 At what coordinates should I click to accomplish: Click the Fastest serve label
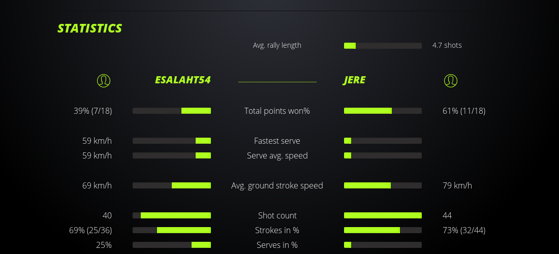(x=277, y=141)
